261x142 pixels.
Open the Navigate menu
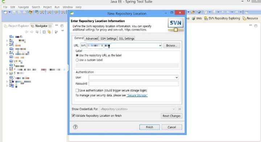pos(23,7)
